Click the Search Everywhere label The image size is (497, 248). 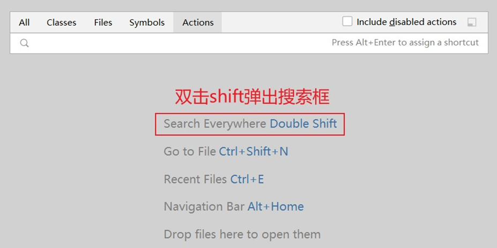(x=215, y=123)
